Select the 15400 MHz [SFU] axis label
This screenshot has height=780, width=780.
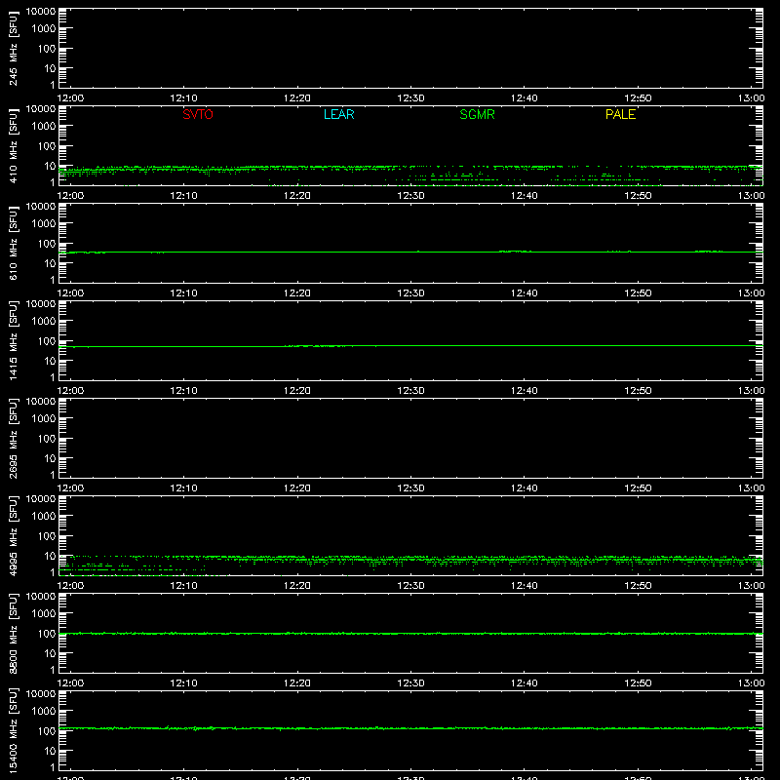coord(13,730)
